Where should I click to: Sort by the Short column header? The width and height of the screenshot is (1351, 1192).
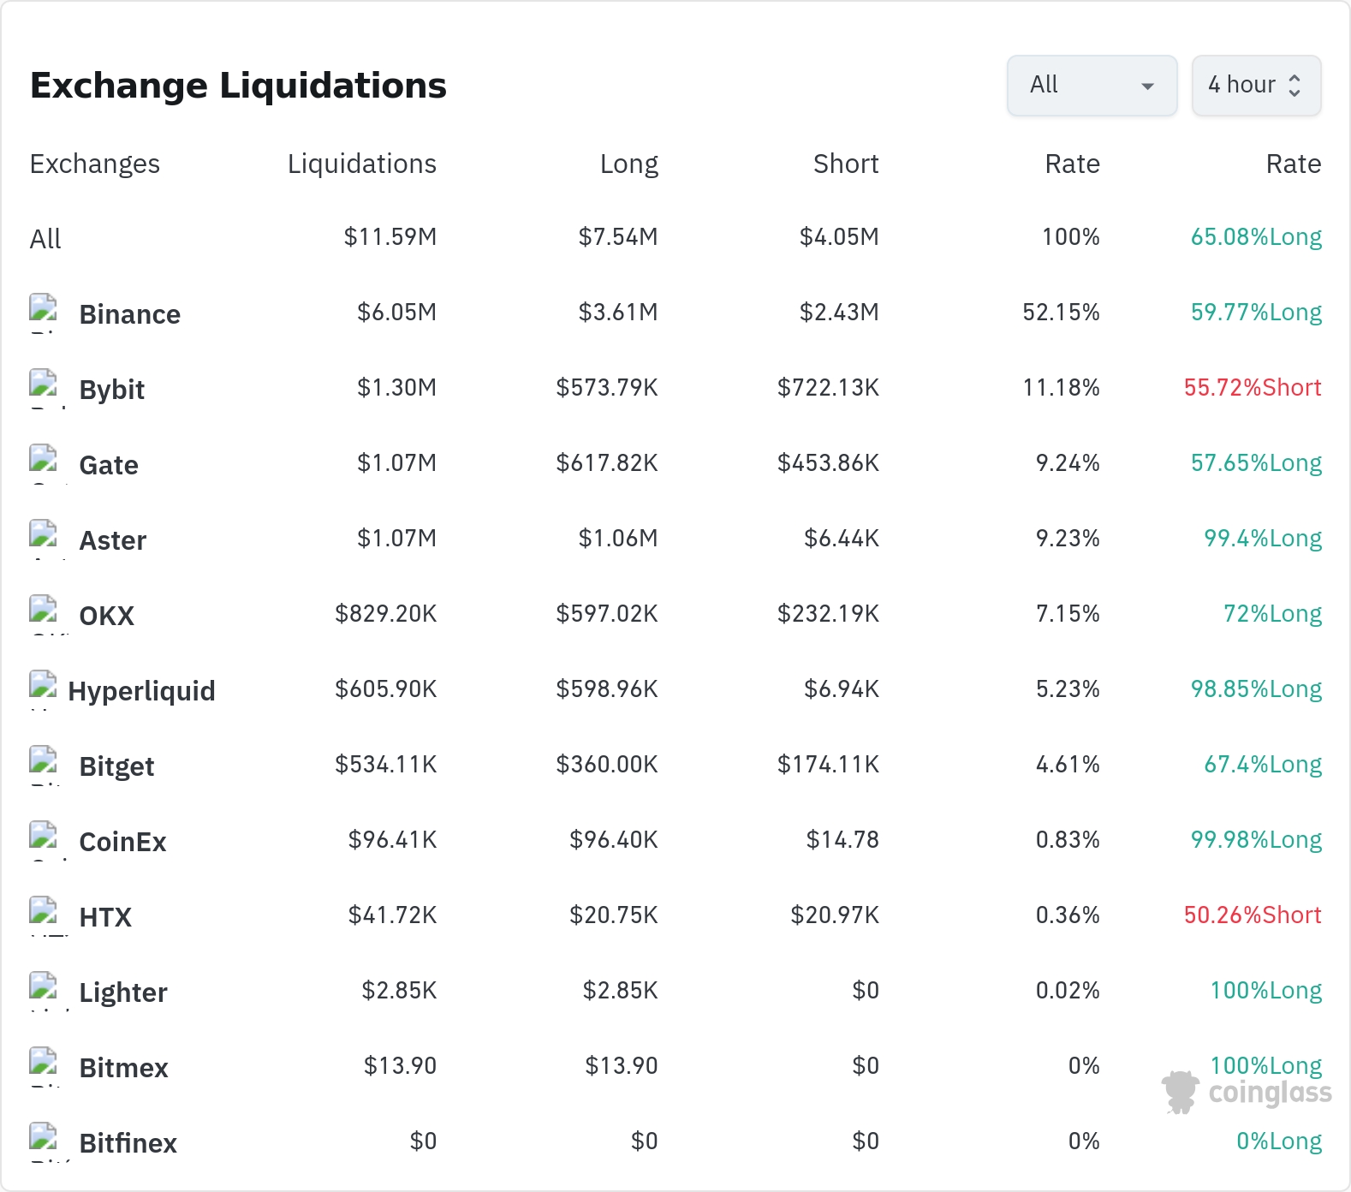(846, 164)
